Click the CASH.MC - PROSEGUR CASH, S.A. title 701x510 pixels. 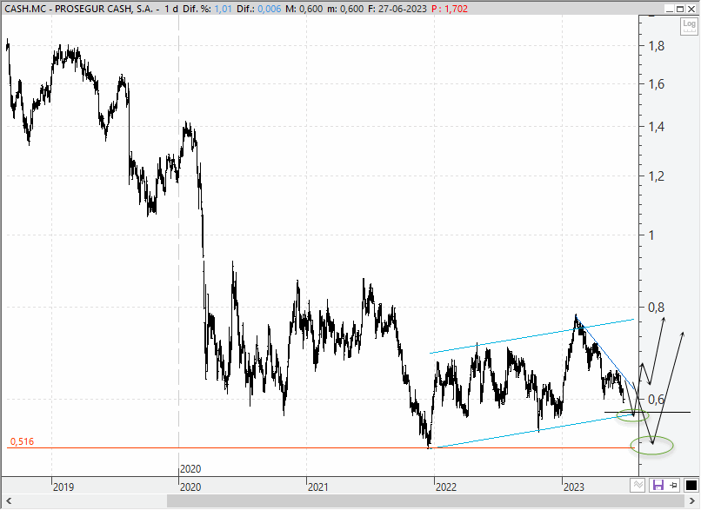click(x=79, y=9)
